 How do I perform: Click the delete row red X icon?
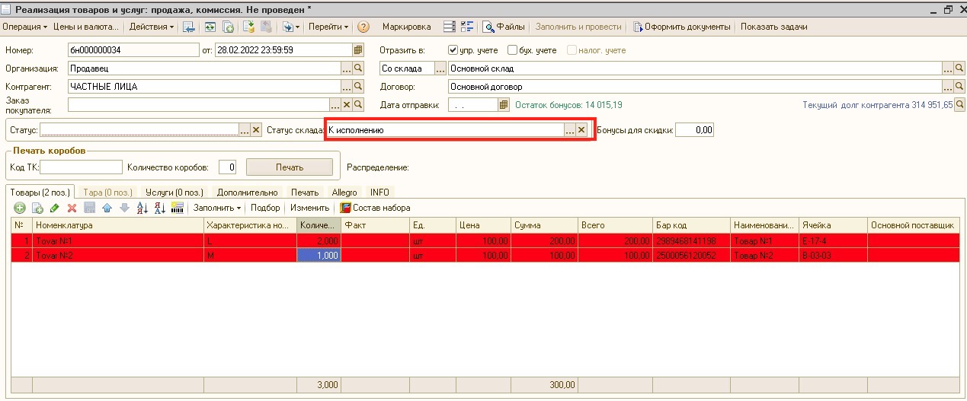(x=72, y=208)
